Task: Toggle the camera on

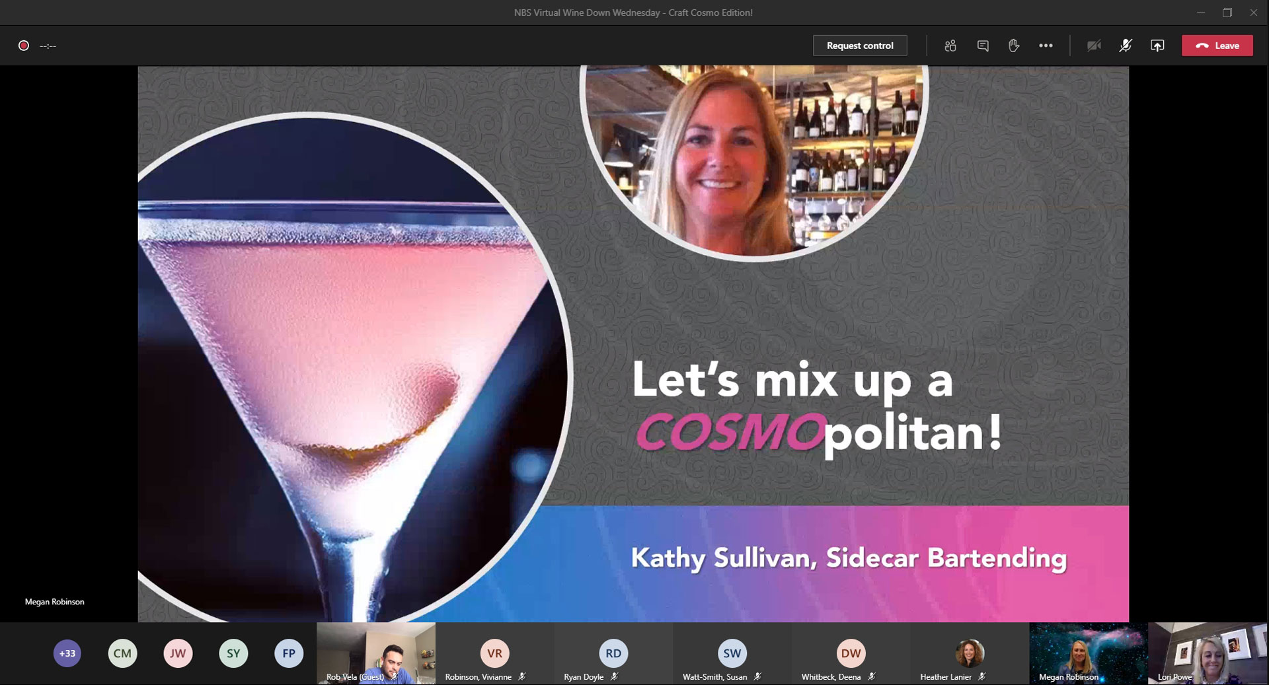Action: [x=1094, y=46]
